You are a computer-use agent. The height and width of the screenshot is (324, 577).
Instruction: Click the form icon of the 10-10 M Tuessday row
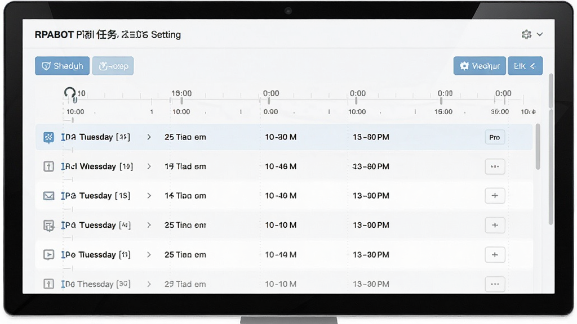click(x=48, y=225)
